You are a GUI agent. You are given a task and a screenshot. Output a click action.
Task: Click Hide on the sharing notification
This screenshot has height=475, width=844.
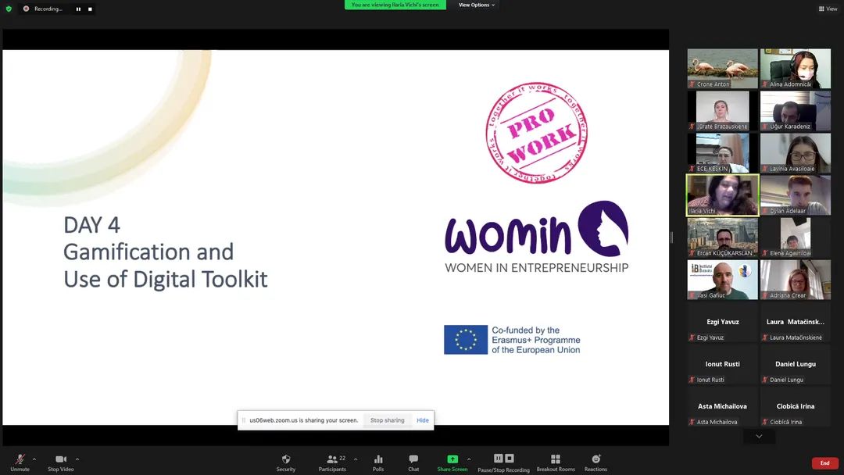[x=423, y=420]
